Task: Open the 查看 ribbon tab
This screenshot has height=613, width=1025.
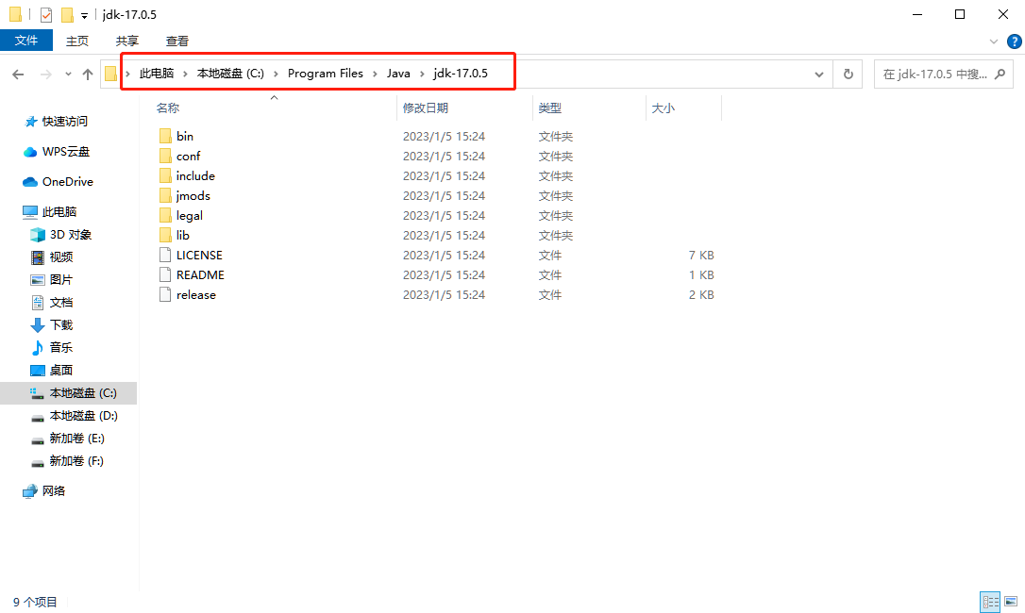Action: coord(177,41)
